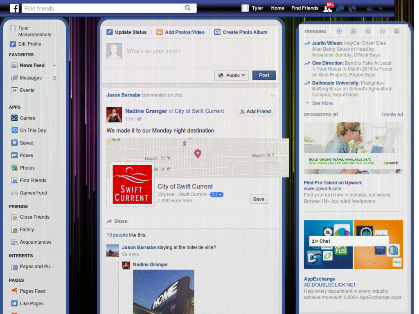
Task: Select Create Photo Album tab
Action: (241, 32)
